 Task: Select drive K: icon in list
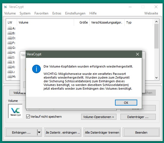coord(10,67)
